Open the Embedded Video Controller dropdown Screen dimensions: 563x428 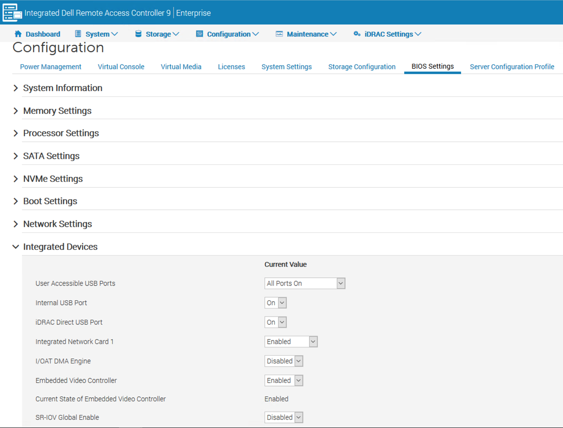tap(284, 381)
